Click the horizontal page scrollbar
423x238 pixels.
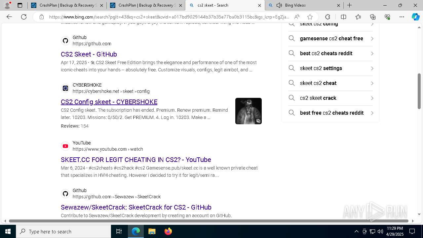tap(209, 221)
